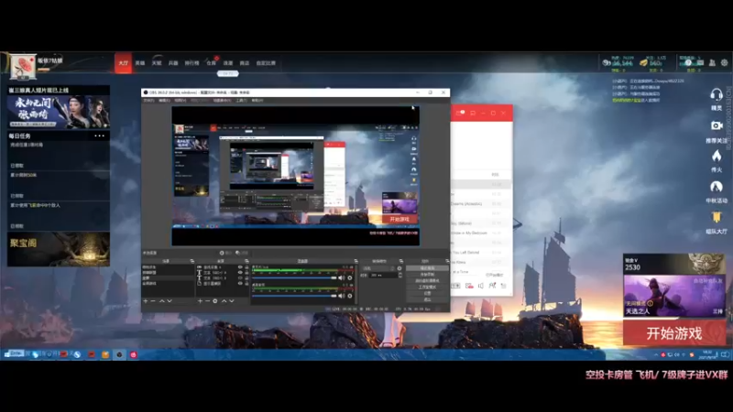
Task: Open the 组队大厅 team lobby banner icon
Action: 717,217
